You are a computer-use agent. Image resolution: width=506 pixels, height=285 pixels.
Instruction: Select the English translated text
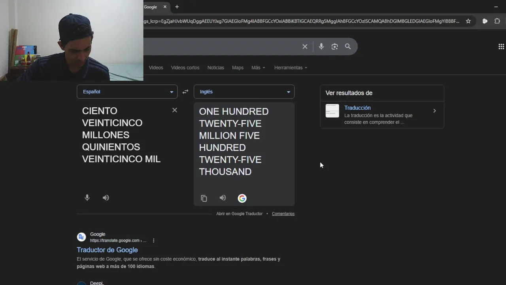click(x=234, y=141)
